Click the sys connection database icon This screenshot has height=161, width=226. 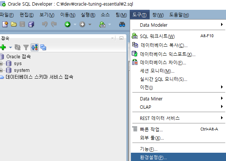click(x=9, y=64)
